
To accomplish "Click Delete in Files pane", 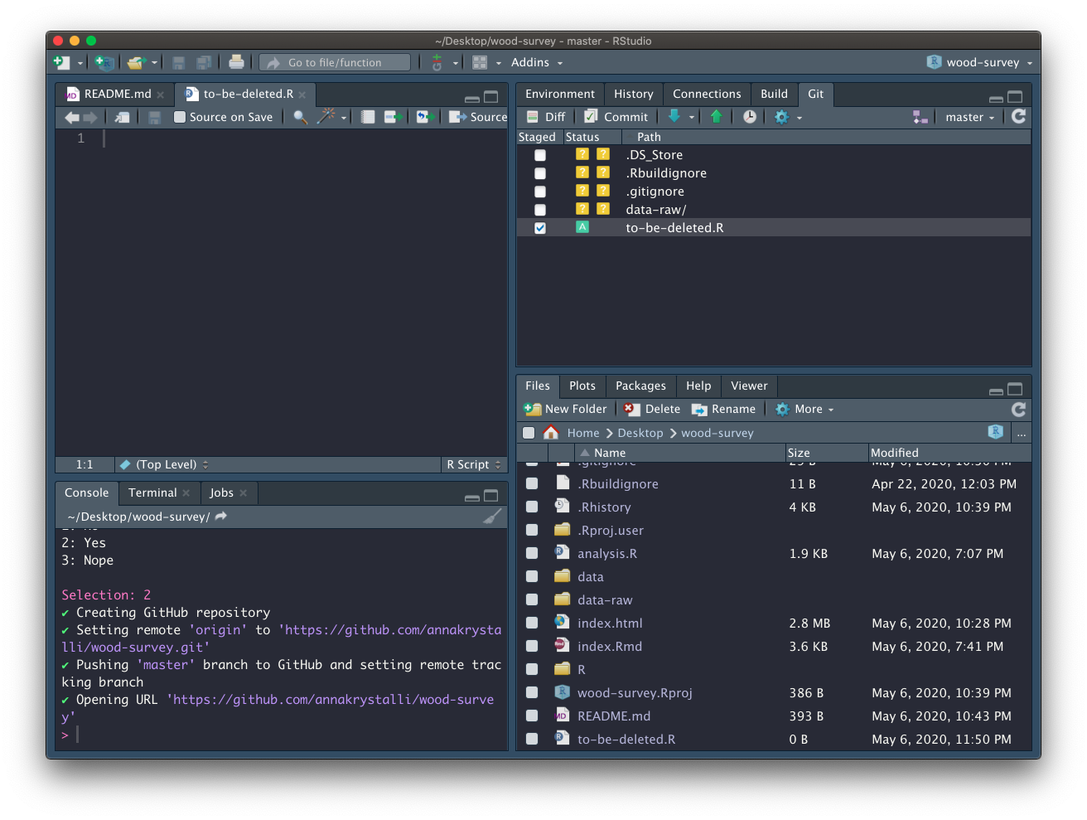I will click(x=652, y=409).
